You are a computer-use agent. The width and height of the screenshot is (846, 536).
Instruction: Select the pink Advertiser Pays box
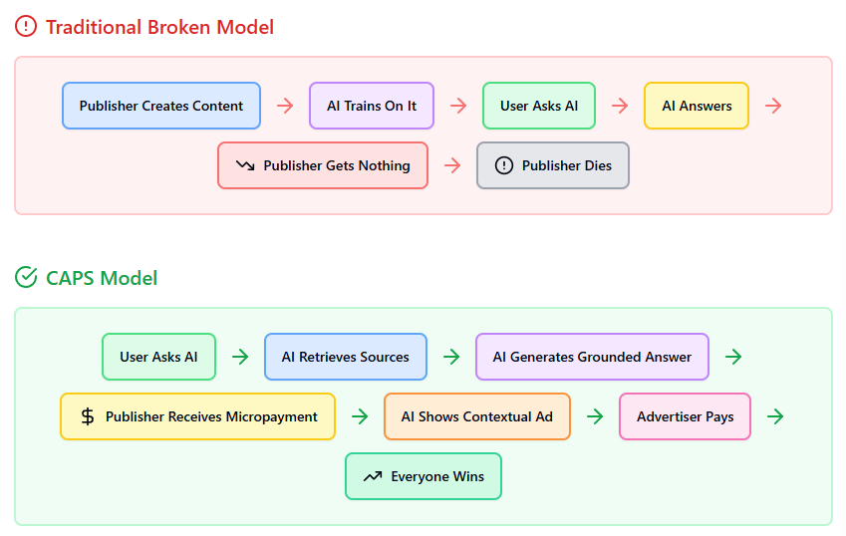pos(685,416)
